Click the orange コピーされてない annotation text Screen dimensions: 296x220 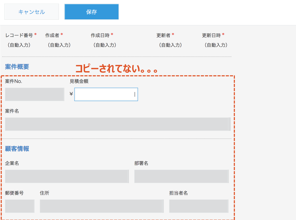pyautogui.click(x=116, y=69)
